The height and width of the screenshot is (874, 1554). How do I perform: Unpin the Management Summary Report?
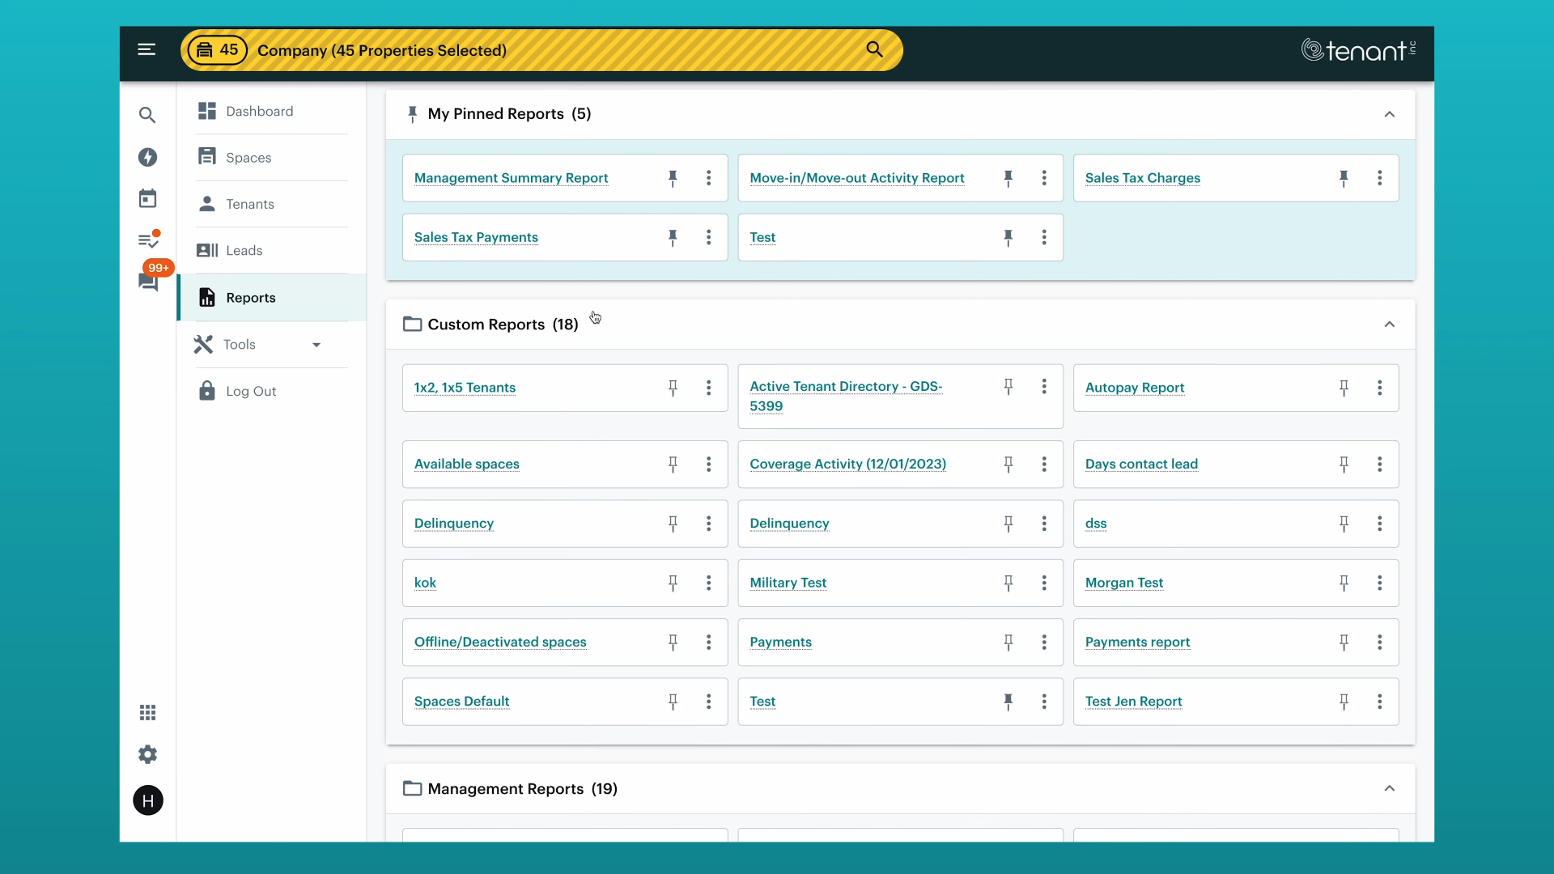click(673, 178)
